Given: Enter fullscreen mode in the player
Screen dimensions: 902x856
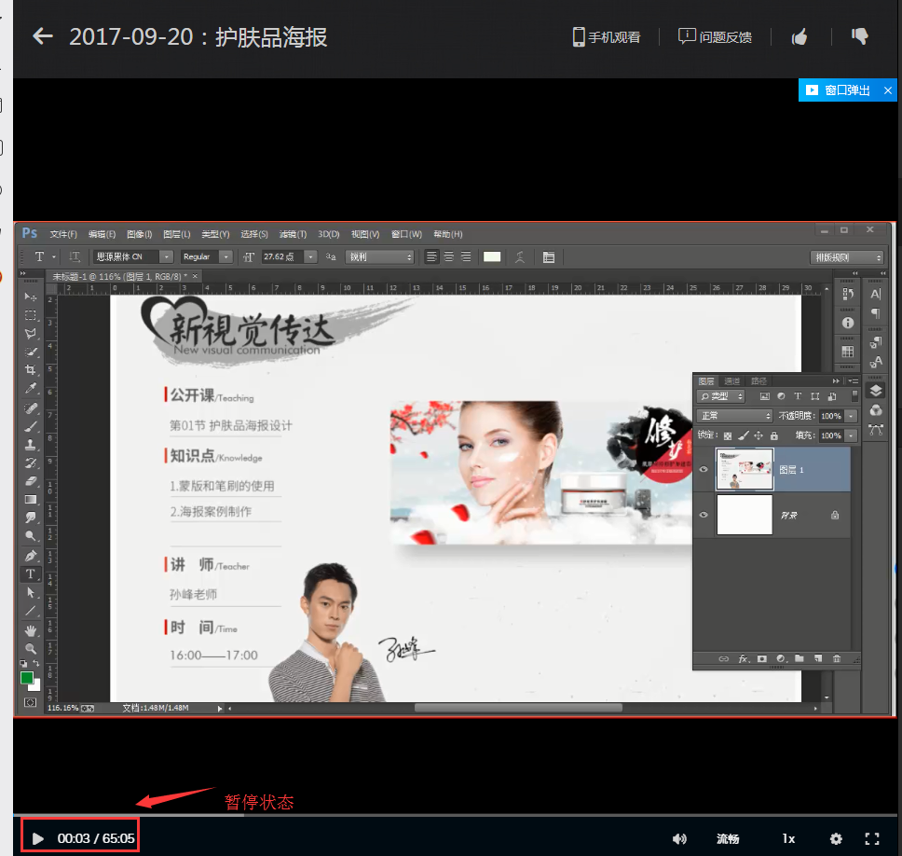Looking at the screenshot, I should coord(872,838).
